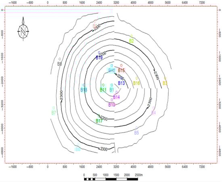Click the B19 well label

pos(99,58)
